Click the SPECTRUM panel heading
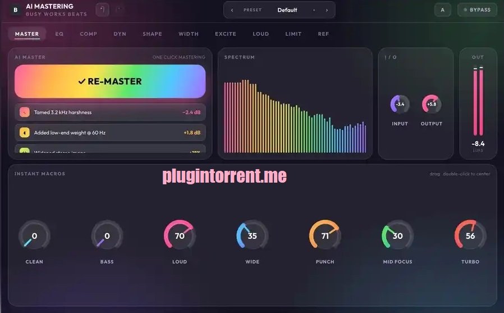 click(240, 57)
